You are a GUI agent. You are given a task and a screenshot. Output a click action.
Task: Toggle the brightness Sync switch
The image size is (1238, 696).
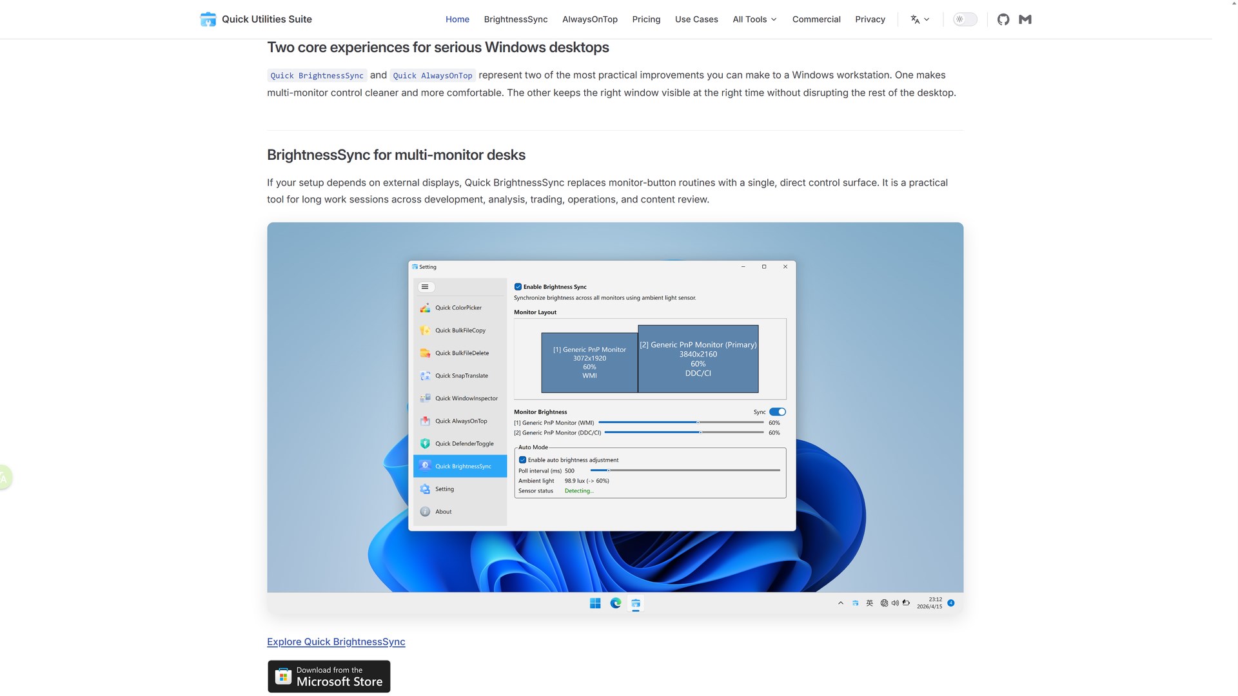coord(778,412)
